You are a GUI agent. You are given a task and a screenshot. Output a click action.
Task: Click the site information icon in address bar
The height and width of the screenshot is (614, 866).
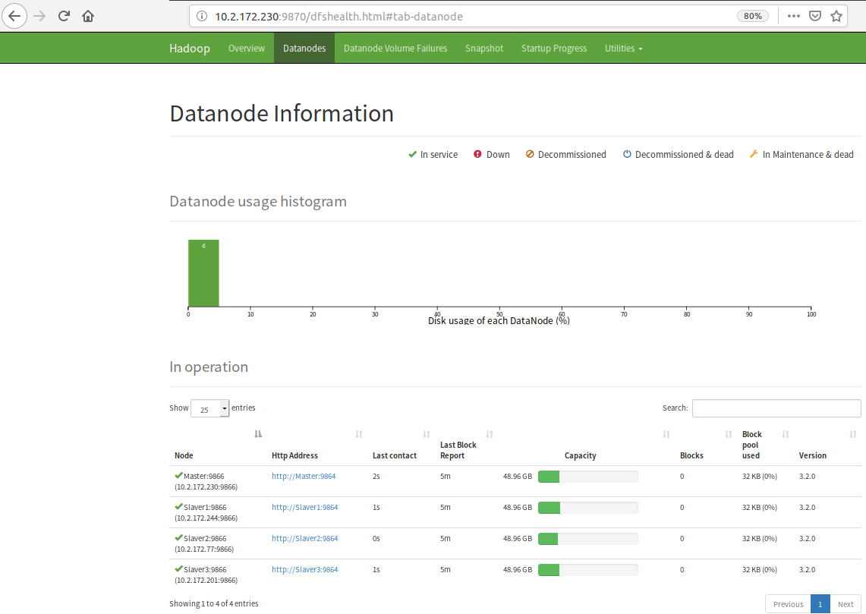pyautogui.click(x=201, y=16)
